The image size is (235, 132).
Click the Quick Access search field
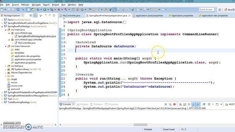click(x=206, y=10)
